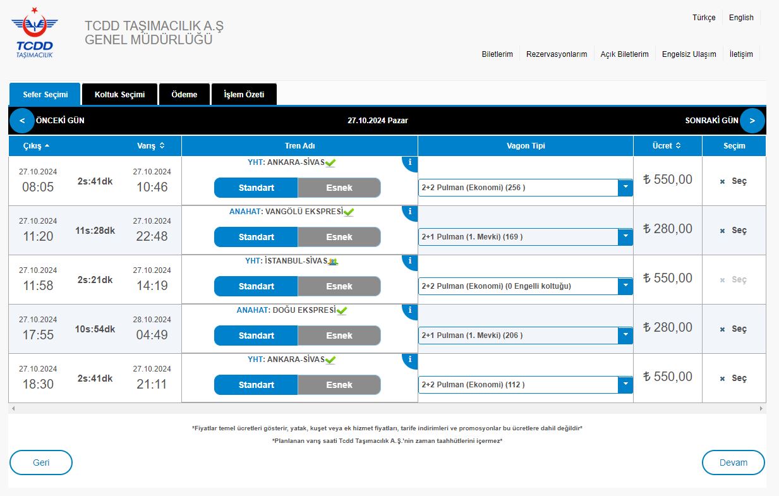Open info icon for İstanbul-Sivas train
The width and height of the screenshot is (779, 496).
pos(410,261)
